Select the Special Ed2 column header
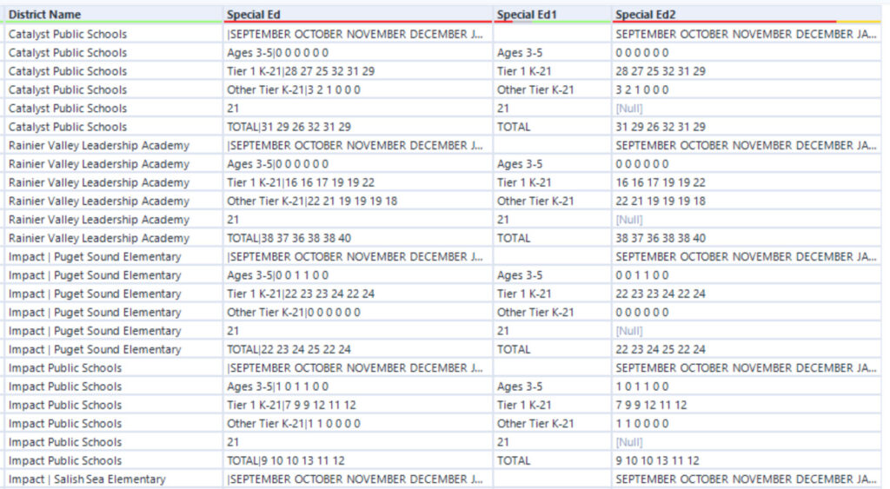The height and width of the screenshot is (489, 890). click(747, 14)
